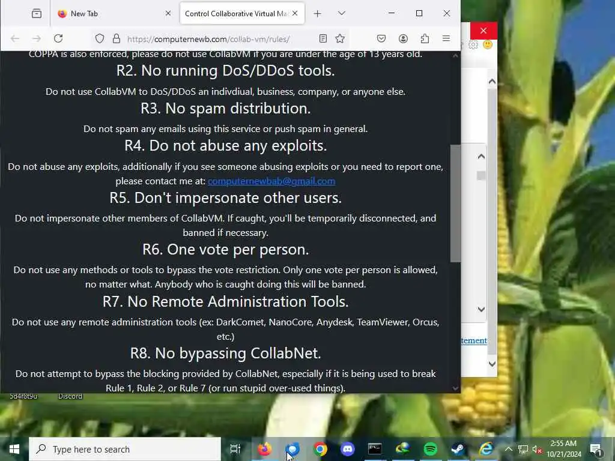This screenshot has height=461, width=615.
Task: Click inner box scroll-down arrow in Internet Explorer
Action: pyautogui.click(x=481, y=309)
